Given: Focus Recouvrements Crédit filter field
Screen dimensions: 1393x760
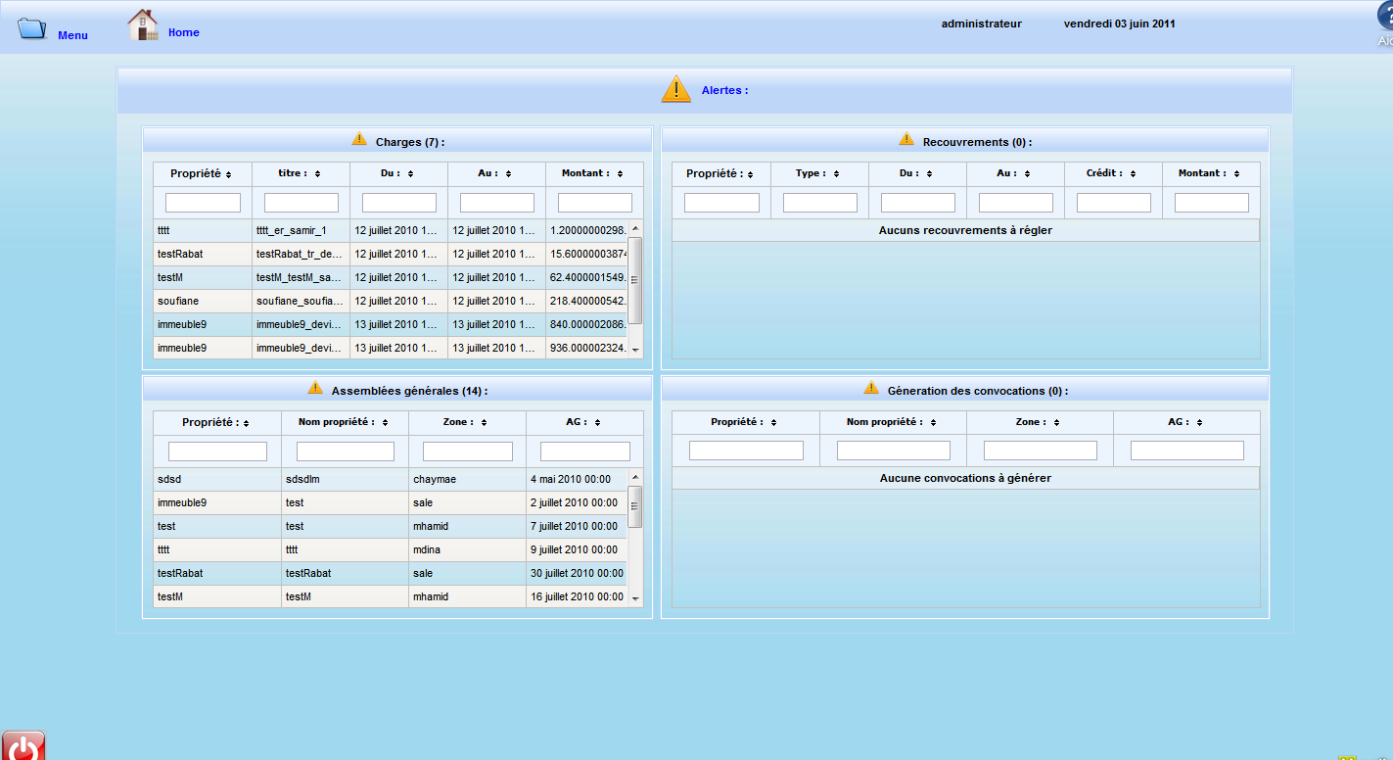Looking at the screenshot, I should 1114,203.
